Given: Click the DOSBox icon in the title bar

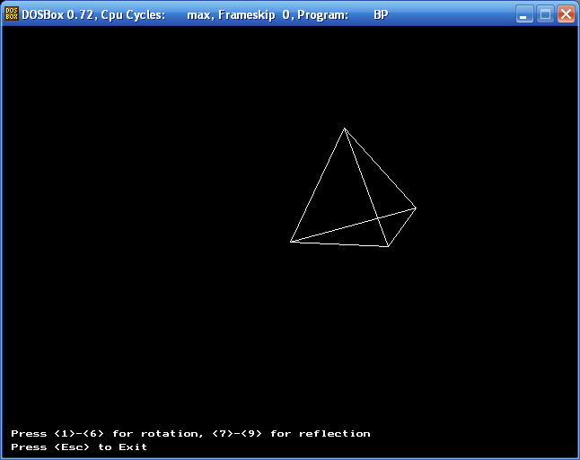Looking at the screenshot, I should (12, 14).
